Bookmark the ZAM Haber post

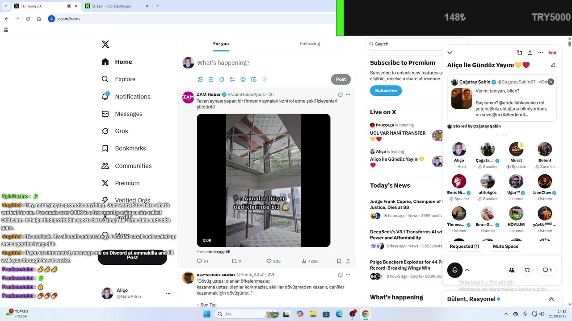coord(339,261)
